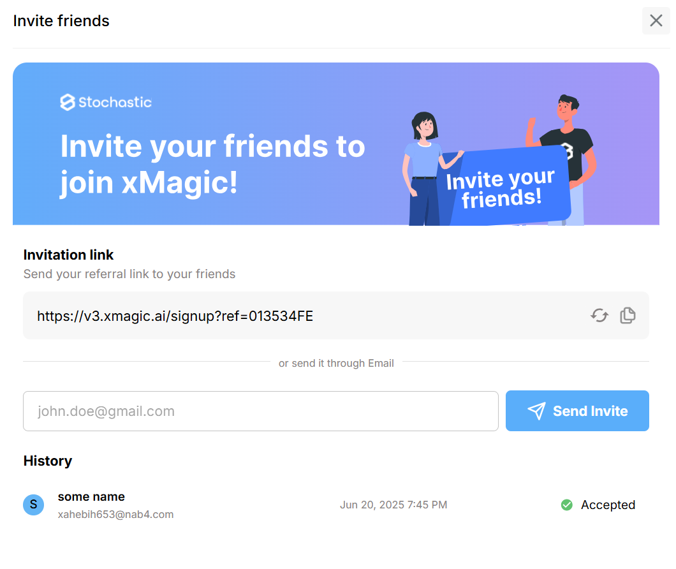676x569 pixels.
Task: Focus the email address input field
Action: pyautogui.click(x=260, y=411)
